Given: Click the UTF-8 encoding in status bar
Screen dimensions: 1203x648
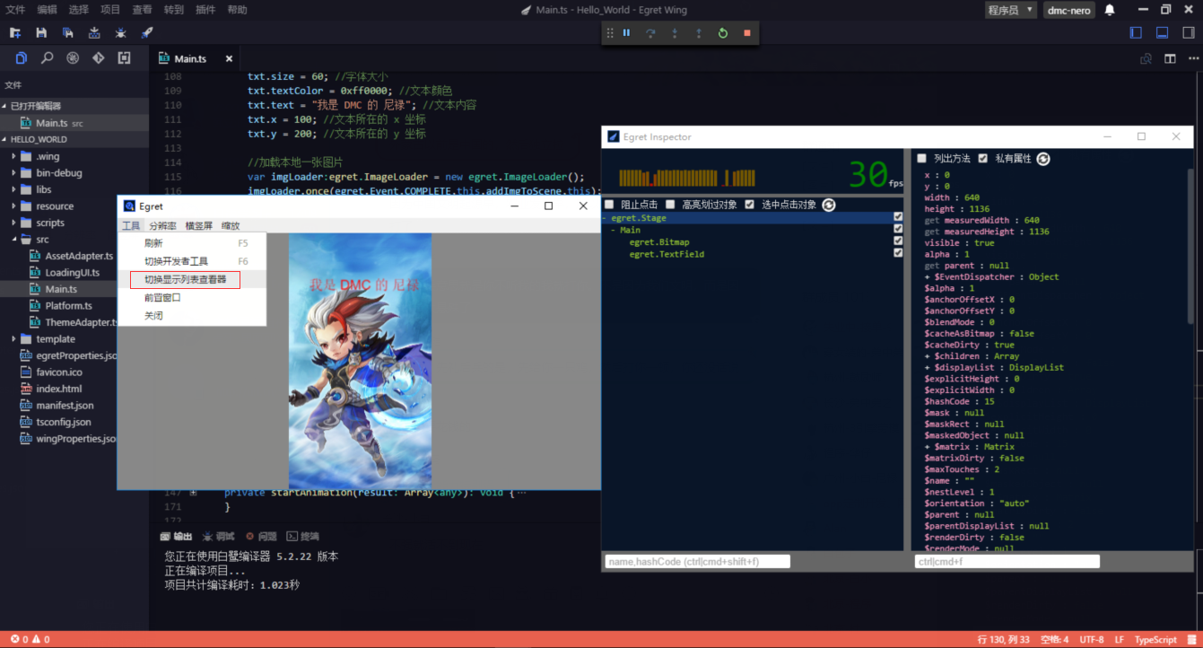Looking at the screenshot, I should coord(1092,640).
